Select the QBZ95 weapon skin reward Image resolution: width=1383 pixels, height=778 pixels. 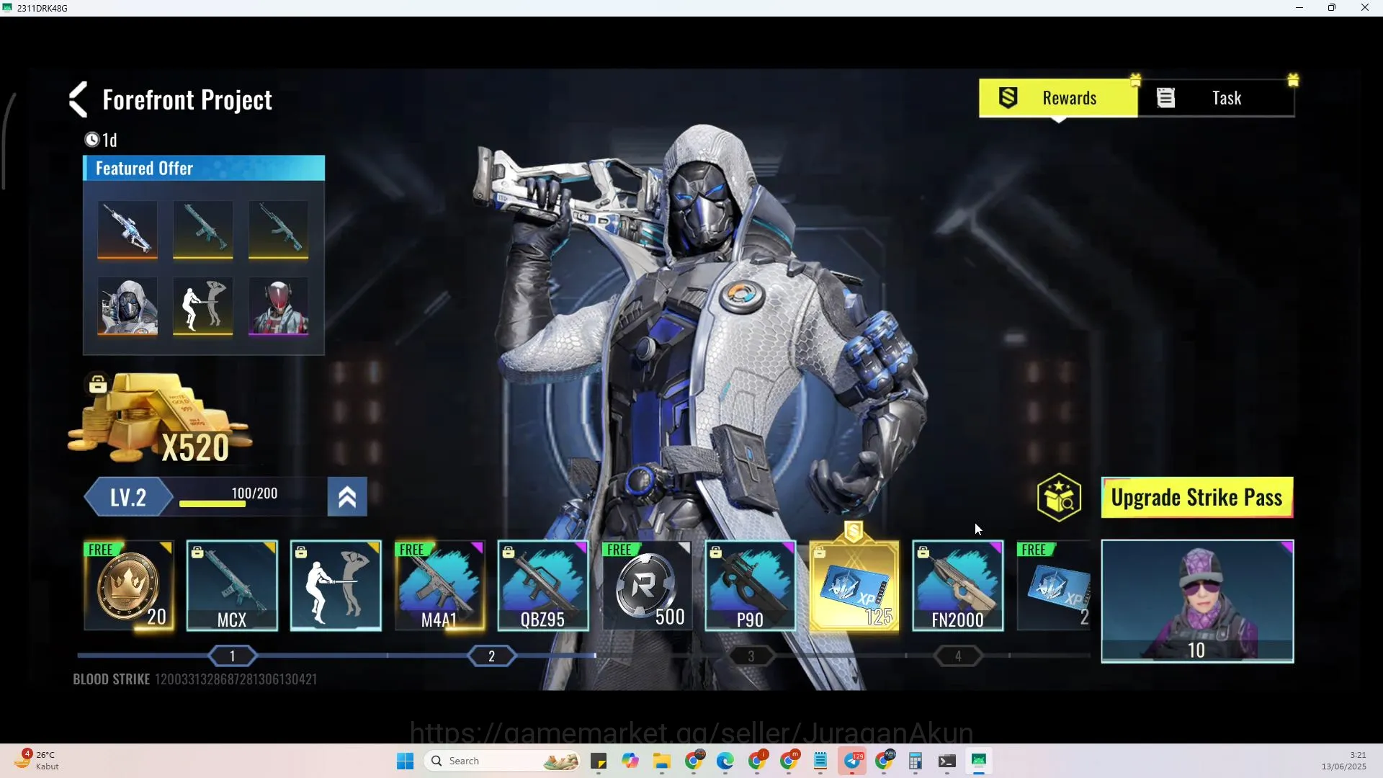(x=543, y=586)
